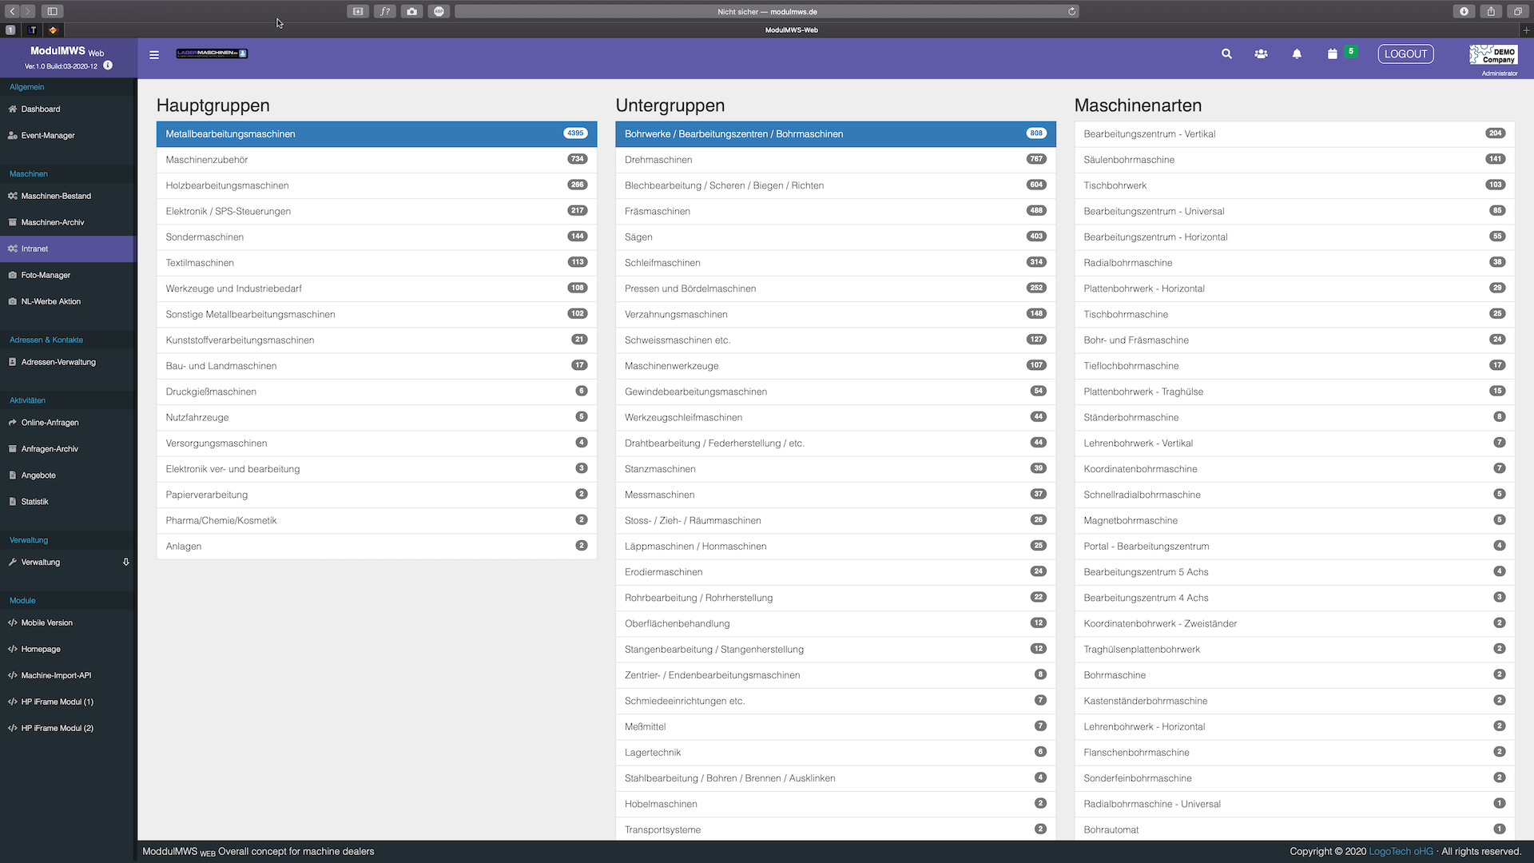Click the browser address bar
1534x863 pixels.
(x=766, y=11)
